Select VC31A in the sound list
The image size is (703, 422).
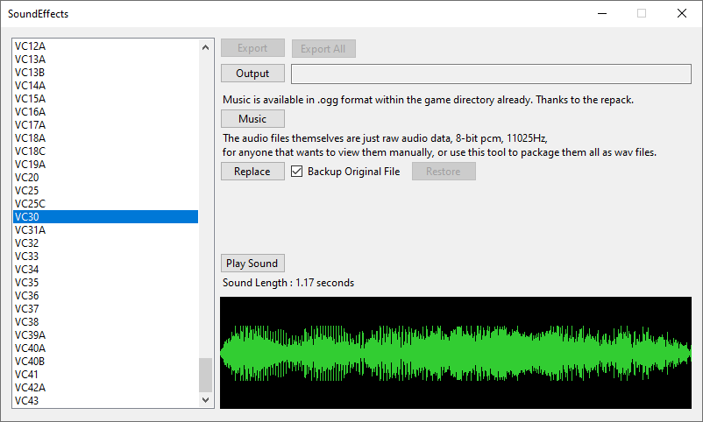pyautogui.click(x=106, y=229)
